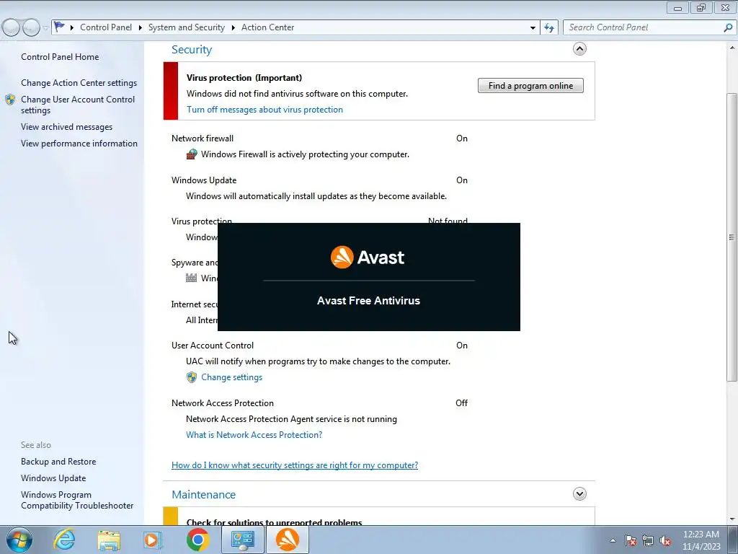Click the Windows Update security row label
This screenshot has width=738, height=554.
[204, 180]
